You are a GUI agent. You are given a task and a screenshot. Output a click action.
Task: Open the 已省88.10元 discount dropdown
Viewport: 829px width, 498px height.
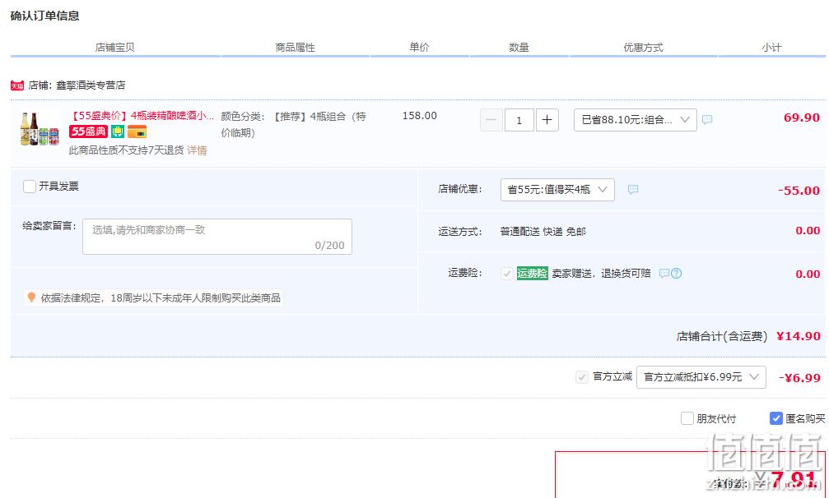[635, 120]
